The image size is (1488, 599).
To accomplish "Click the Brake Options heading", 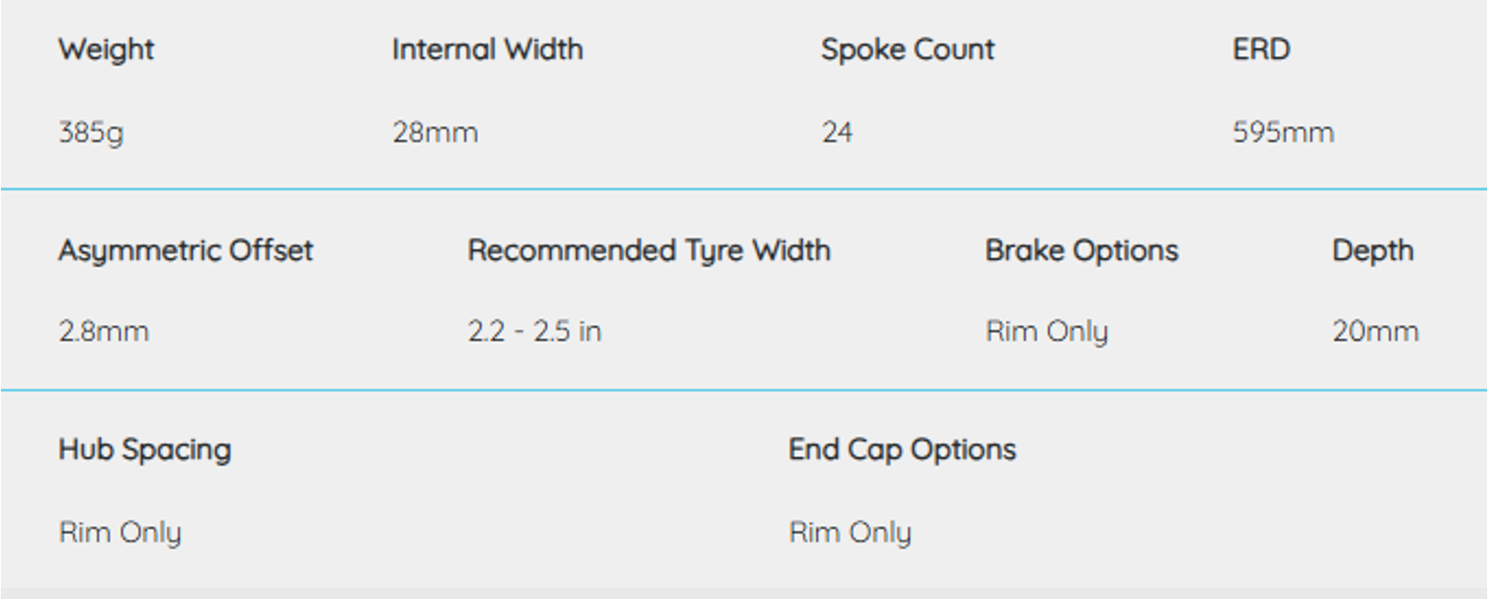I will pyautogui.click(x=1081, y=251).
